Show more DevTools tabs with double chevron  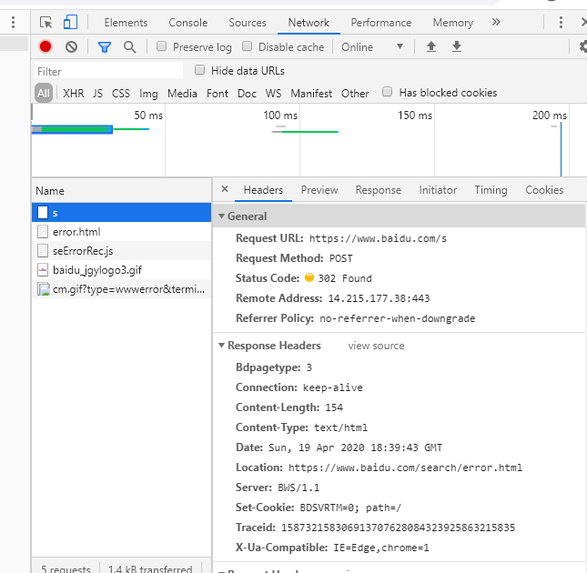tap(496, 22)
